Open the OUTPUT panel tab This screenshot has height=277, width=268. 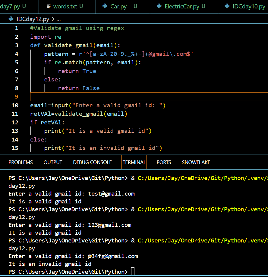[x=53, y=162]
